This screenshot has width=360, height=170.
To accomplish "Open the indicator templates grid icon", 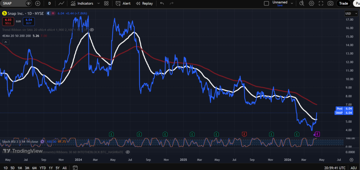I will pos(106,3).
